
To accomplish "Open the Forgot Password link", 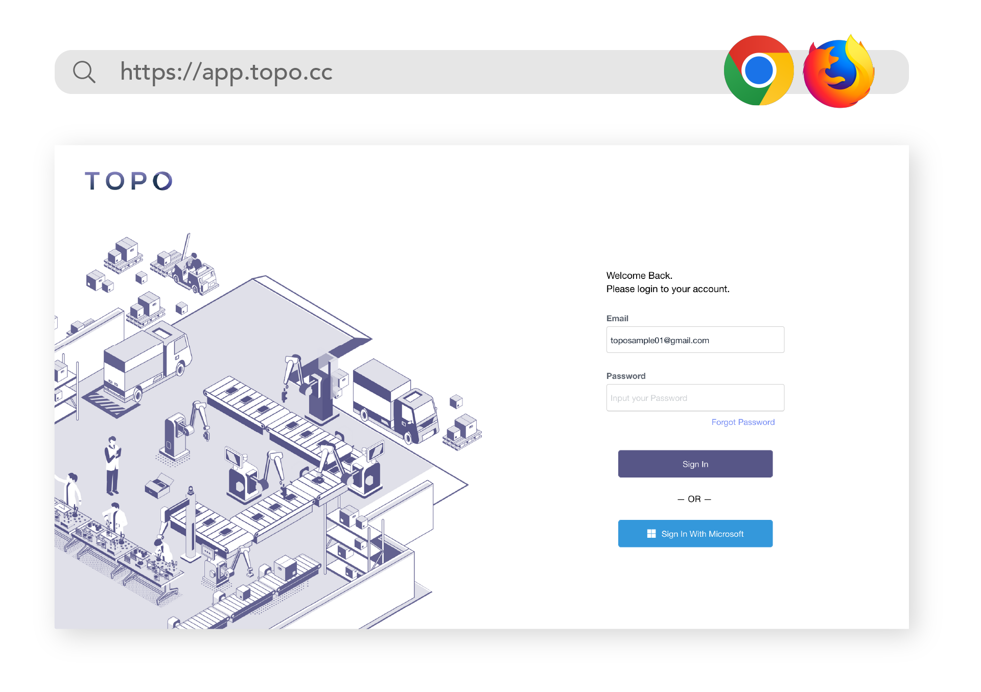I will click(x=742, y=422).
